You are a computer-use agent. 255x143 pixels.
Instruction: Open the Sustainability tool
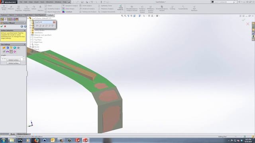(183, 8)
